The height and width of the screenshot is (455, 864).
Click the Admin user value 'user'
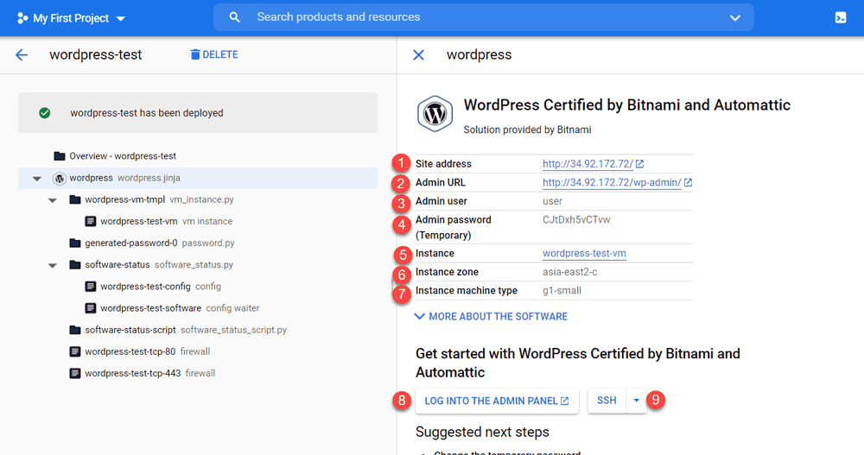click(552, 201)
